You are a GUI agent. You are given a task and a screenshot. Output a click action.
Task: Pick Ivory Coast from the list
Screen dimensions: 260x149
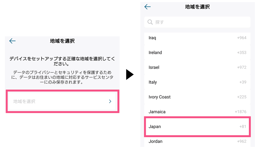(x=197, y=97)
